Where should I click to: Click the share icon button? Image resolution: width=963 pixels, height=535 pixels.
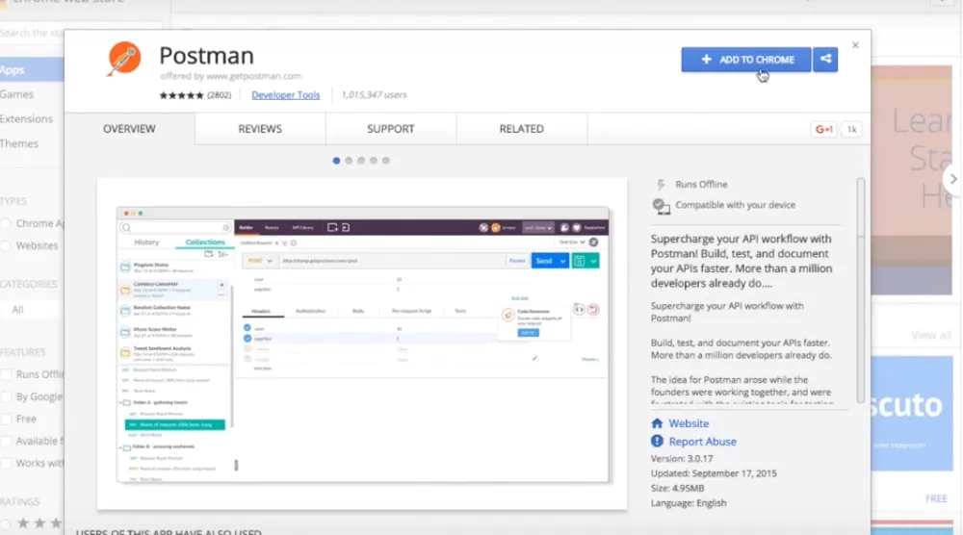tap(825, 60)
